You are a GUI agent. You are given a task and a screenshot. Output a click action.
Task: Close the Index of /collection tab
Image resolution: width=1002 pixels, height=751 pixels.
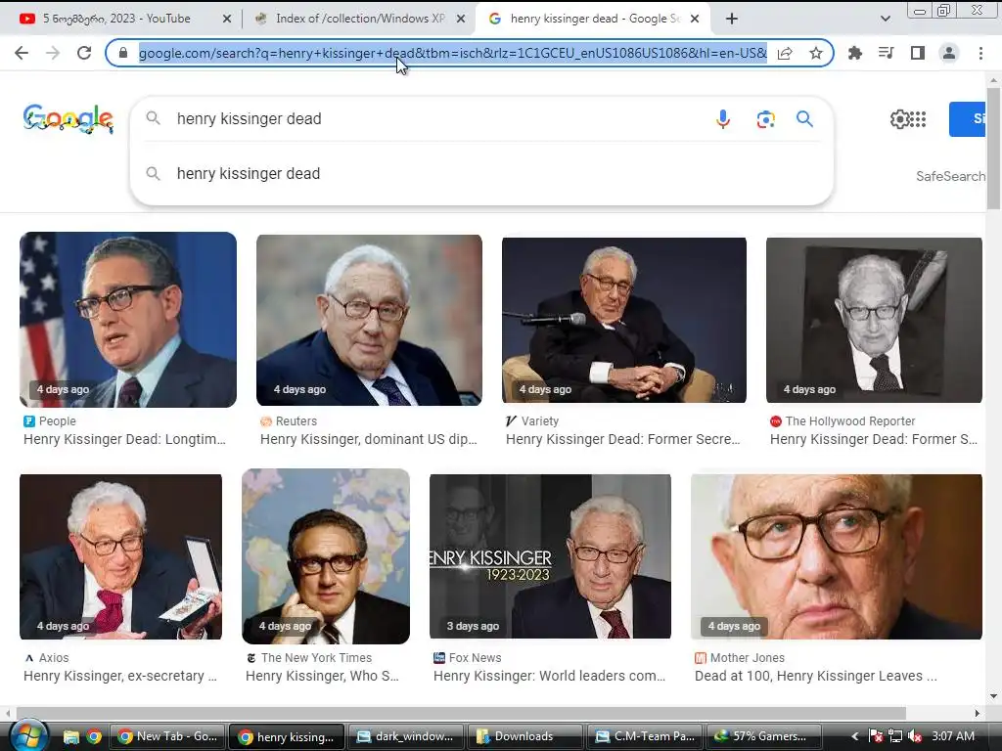point(460,19)
